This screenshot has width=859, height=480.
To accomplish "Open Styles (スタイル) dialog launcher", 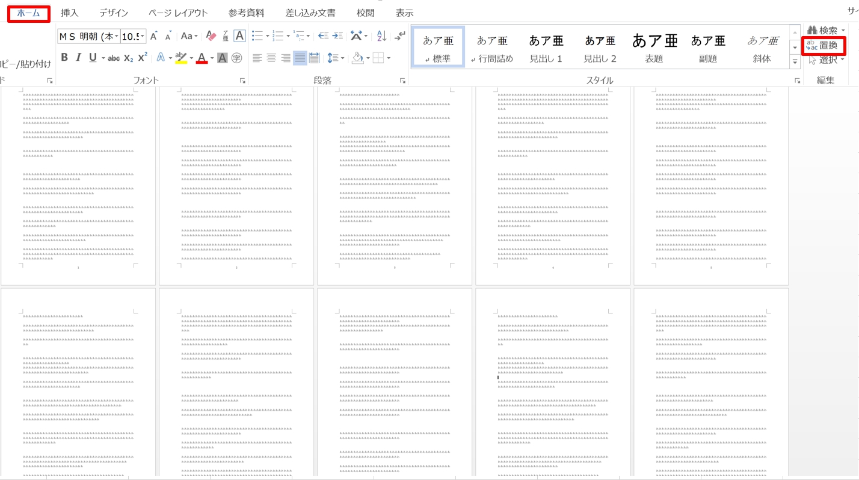I will (x=797, y=81).
